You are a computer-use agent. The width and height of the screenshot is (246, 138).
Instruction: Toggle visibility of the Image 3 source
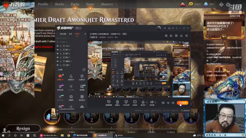click(x=58, y=50)
